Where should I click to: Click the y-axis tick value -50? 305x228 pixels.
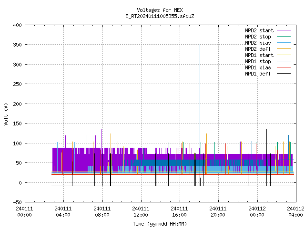tap(17, 202)
